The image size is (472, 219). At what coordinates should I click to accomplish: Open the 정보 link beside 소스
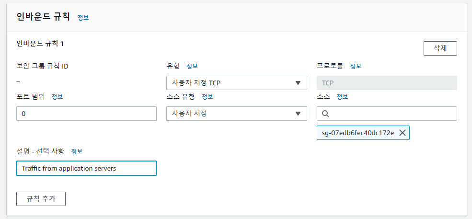click(x=342, y=97)
